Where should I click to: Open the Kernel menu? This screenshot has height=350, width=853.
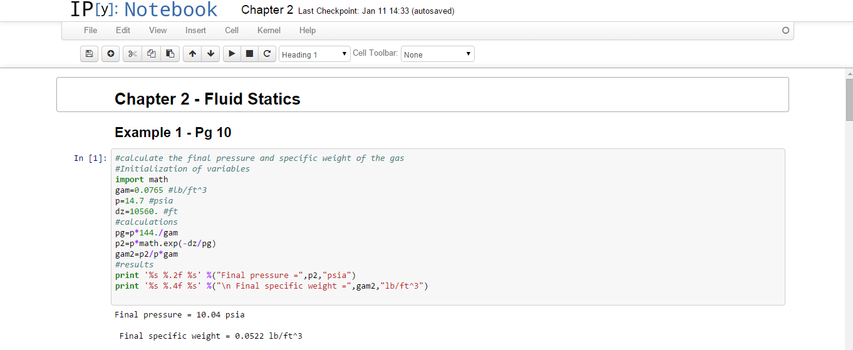coord(269,30)
